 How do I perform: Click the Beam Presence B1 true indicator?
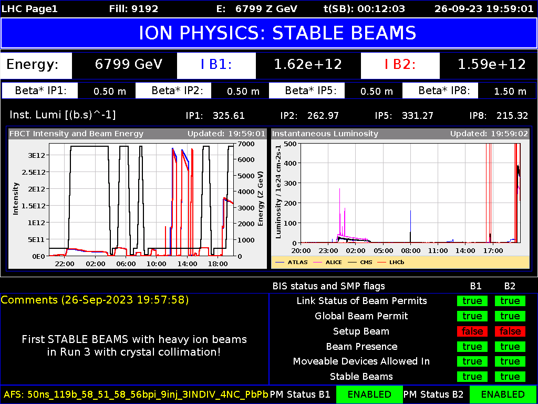(x=472, y=347)
